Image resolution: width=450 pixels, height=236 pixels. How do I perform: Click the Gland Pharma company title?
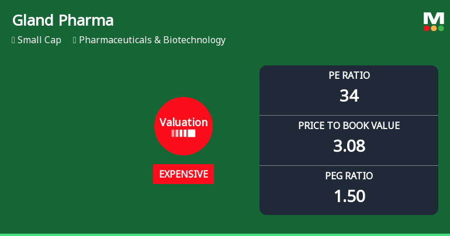click(63, 20)
